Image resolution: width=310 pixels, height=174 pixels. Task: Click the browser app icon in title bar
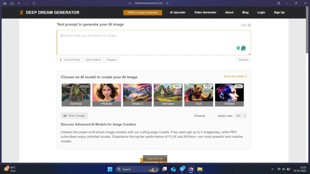(5, 3)
